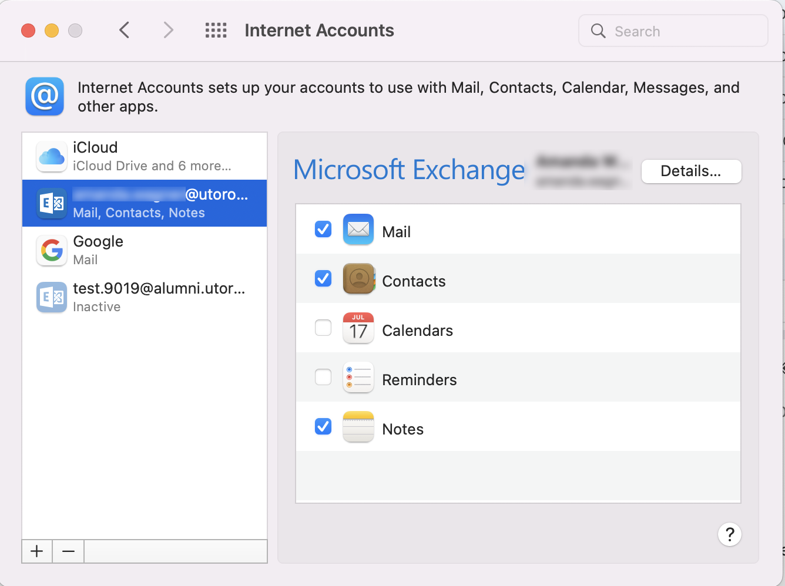The image size is (785, 586).
Task: Minimize the window with the yellow button
Action: click(x=52, y=31)
